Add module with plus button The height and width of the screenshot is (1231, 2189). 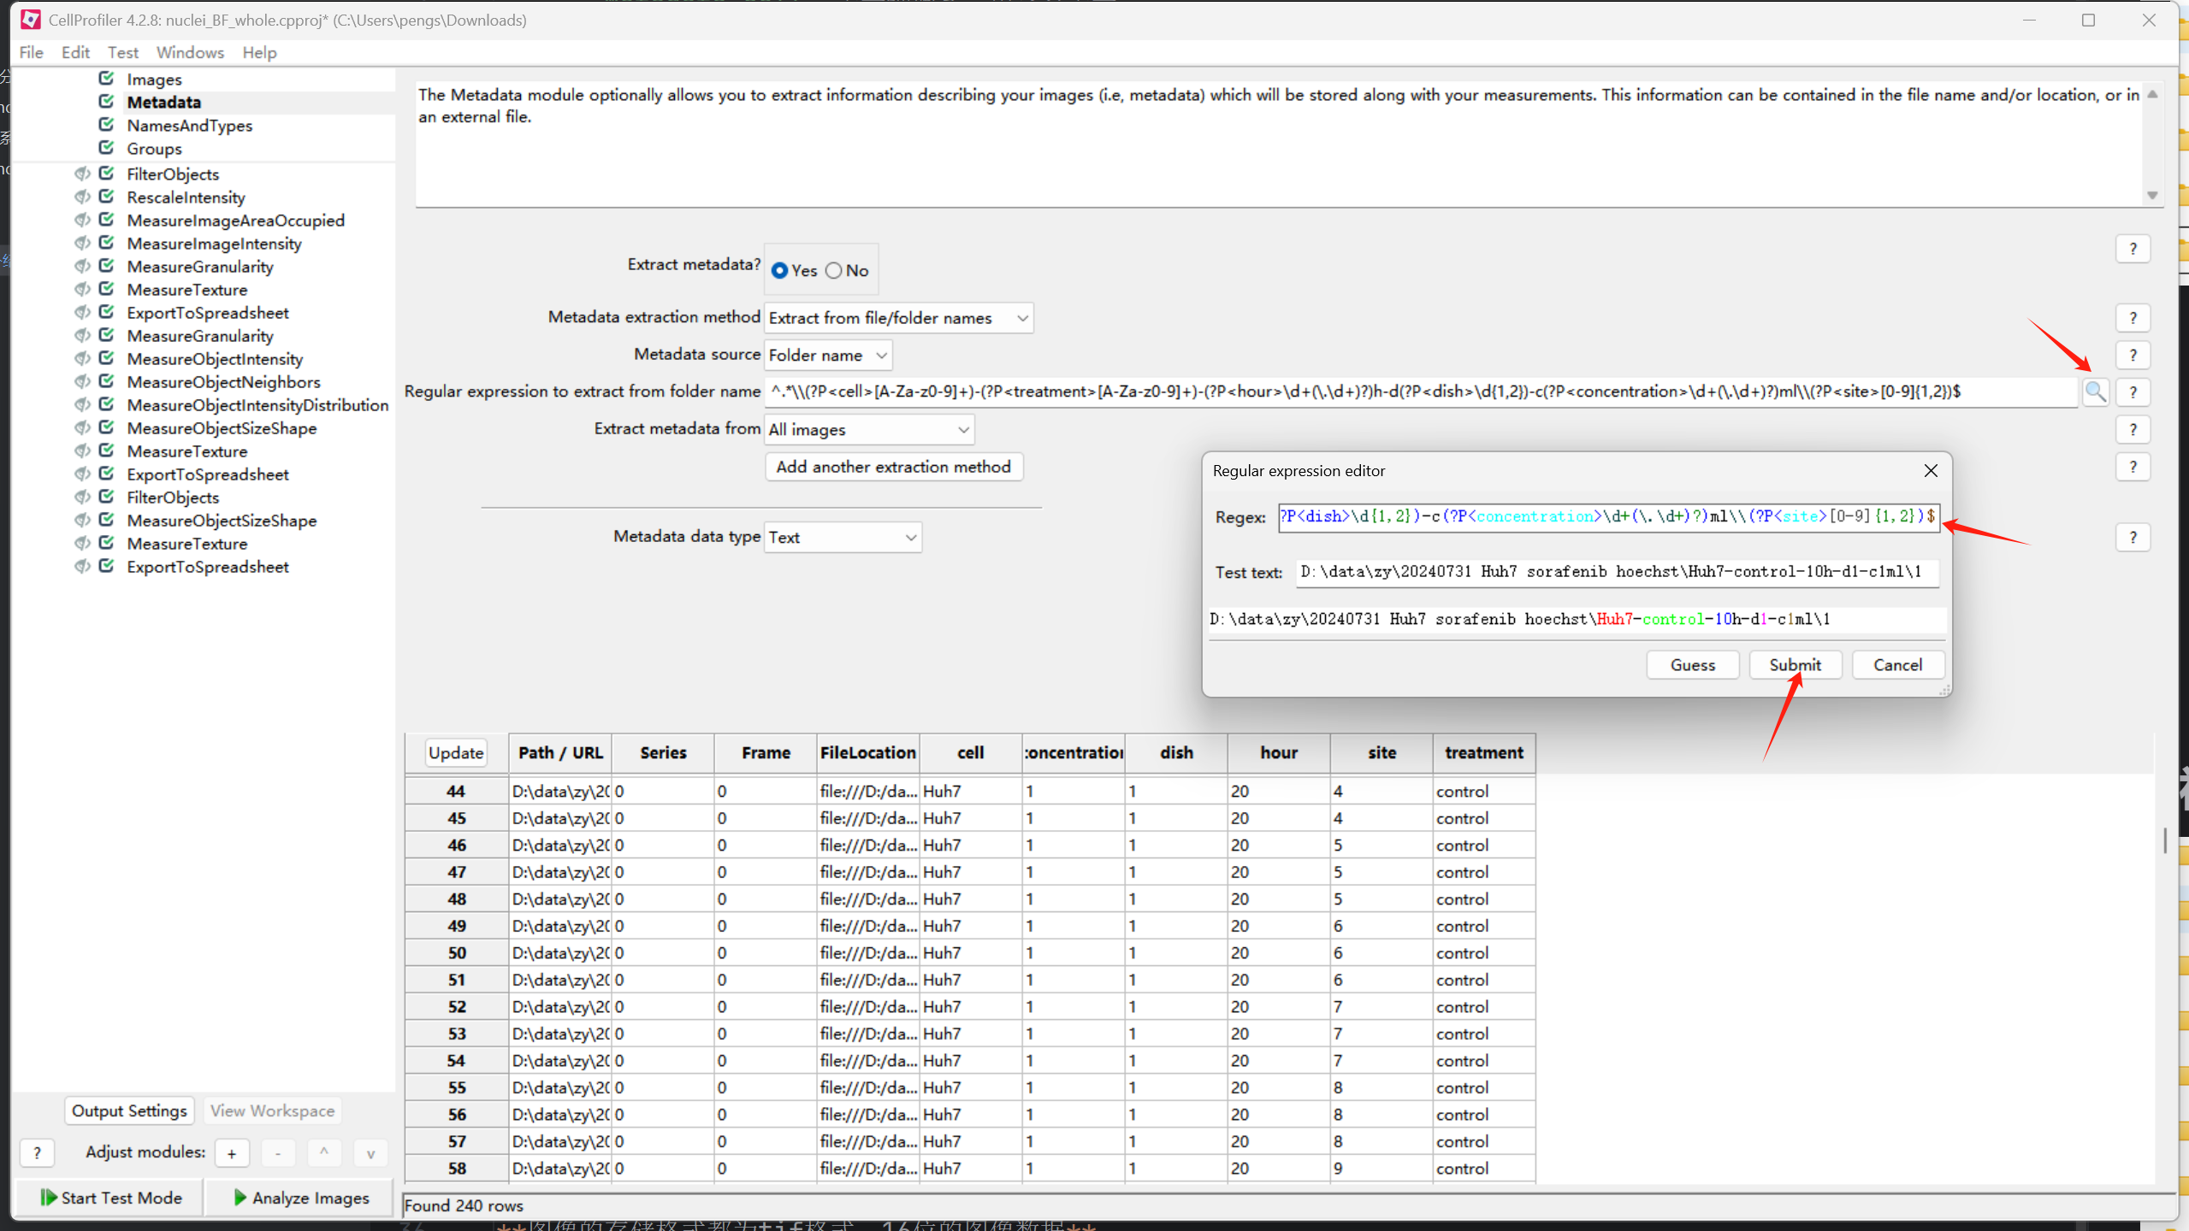pyautogui.click(x=231, y=1153)
